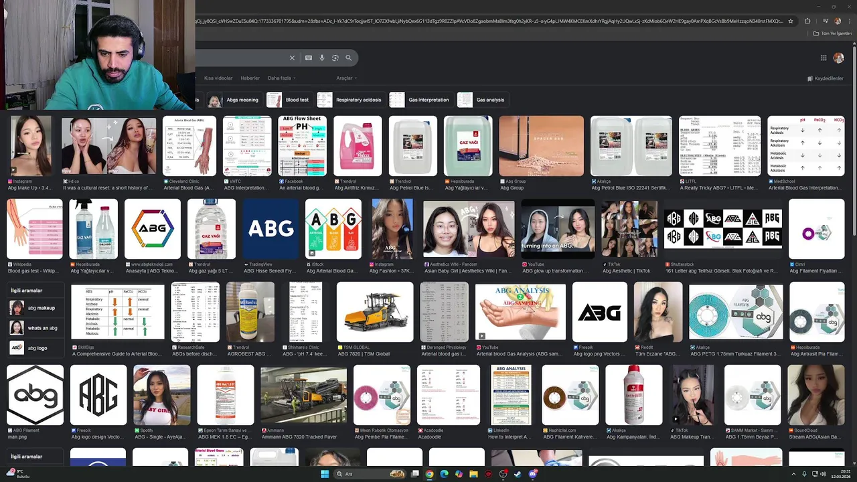Open the white-on-blue ABG TradingView logo
The image size is (857, 482).
tap(270, 229)
